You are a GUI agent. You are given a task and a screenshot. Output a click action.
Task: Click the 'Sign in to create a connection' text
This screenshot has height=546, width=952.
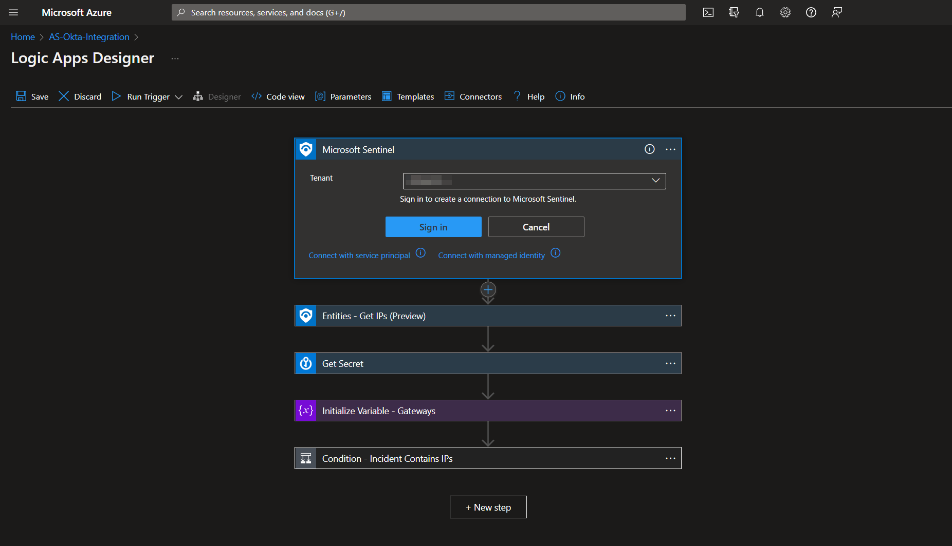pos(488,199)
